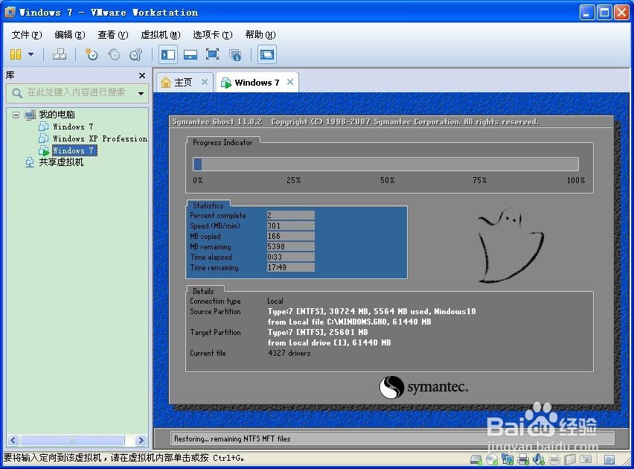This screenshot has height=469, width=634.
Task: Click the Symantec logo in Ghost
Action: pyautogui.click(x=423, y=387)
